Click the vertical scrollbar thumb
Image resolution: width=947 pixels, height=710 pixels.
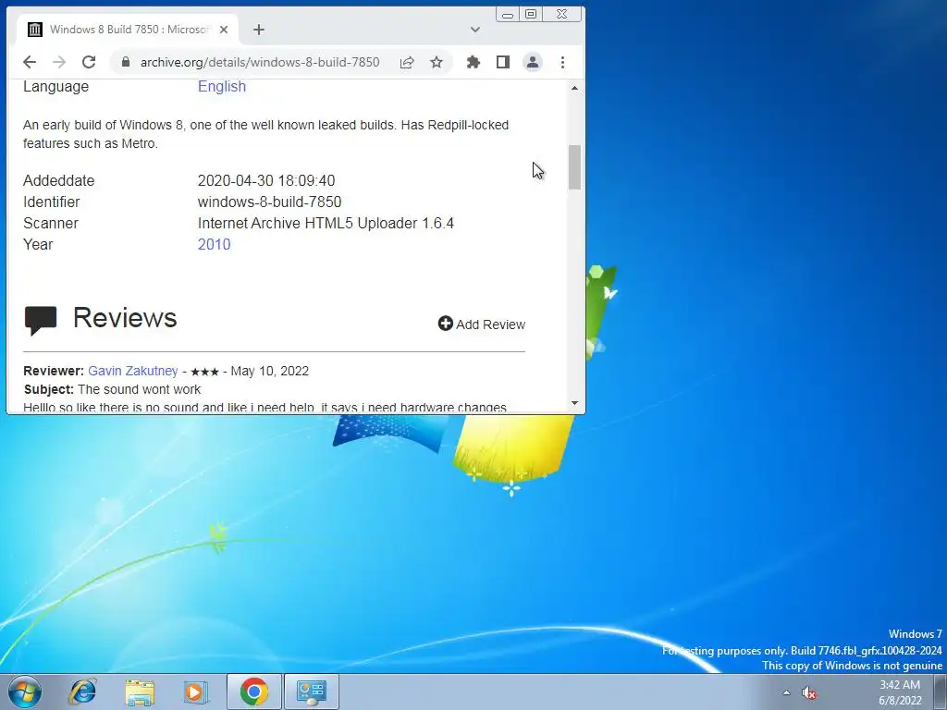(x=574, y=167)
